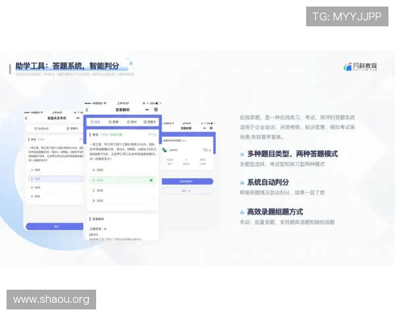Click text 根据答题情况自动判分，结果一目了然
Screen dimensions: 395x316
pyautogui.click(x=282, y=193)
